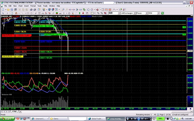
Task: Select the rectangle drawing tool
Action: (28, 13)
